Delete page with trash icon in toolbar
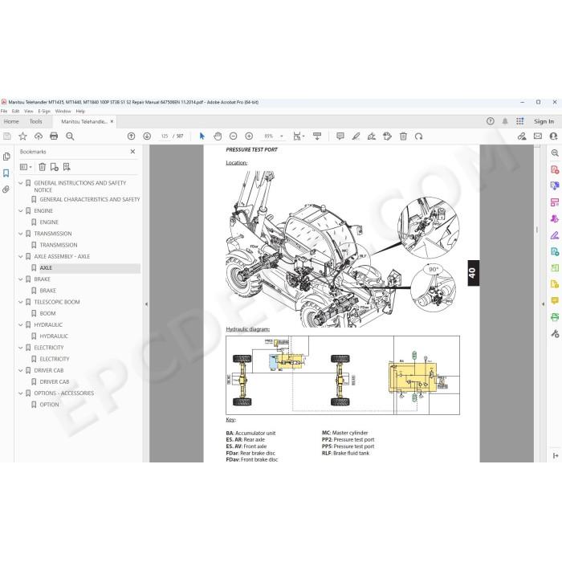The width and height of the screenshot is (562, 562). (x=403, y=136)
